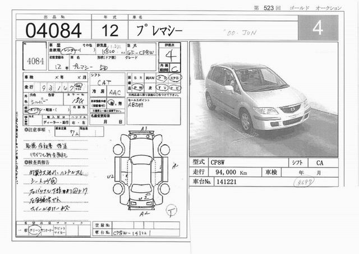The width and height of the screenshot is (359, 254).
Task: Click the circled T beside the diagram
Action: click(171, 211)
